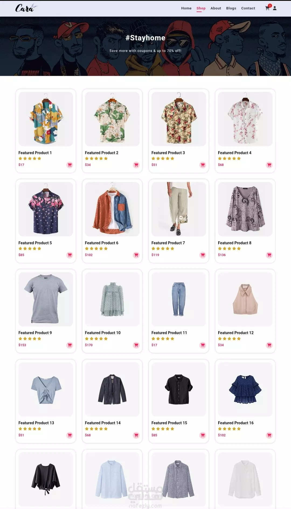The image size is (291, 509).
Task: Add Featured Product 10 to cart
Action: (x=136, y=345)
